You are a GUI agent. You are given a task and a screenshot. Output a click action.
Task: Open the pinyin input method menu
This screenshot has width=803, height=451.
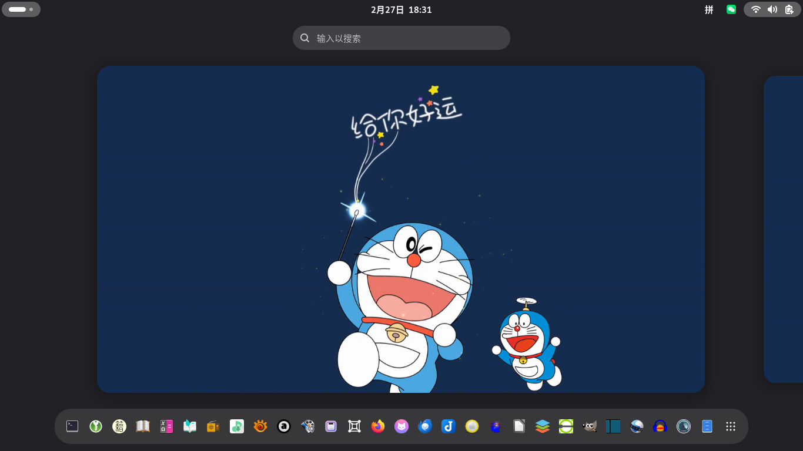[x=710, y=9]
